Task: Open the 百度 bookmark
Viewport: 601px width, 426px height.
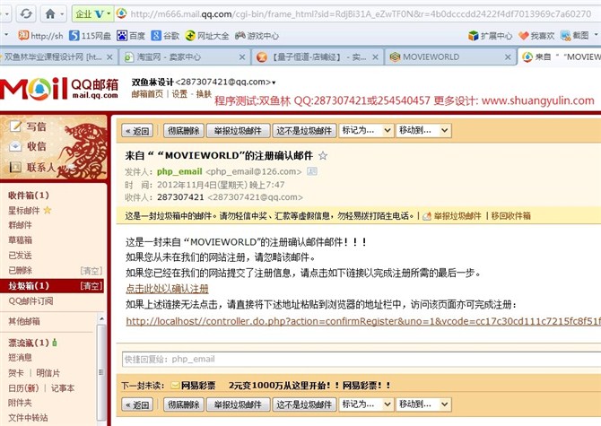Action: [x=131, y=36]
